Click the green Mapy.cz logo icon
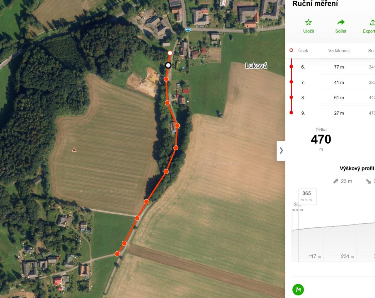Image resolution: width=375 pixels, height=298 pixels. coord(298,290)
